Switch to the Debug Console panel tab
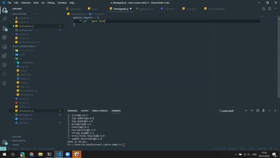Screen dimensions: 280x158 100,111
